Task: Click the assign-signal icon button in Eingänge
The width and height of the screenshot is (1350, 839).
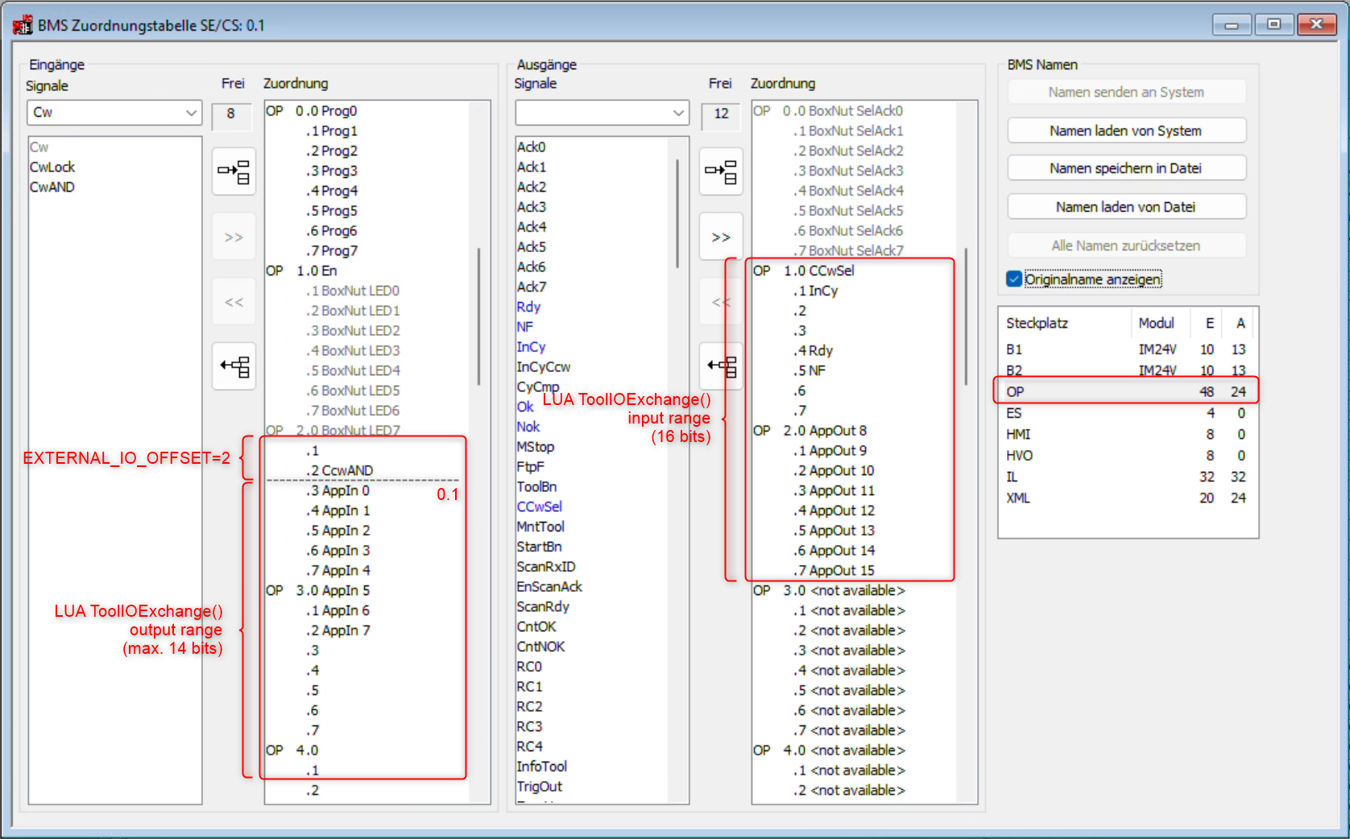Action: pyautogui.click(x=234, y=171)
